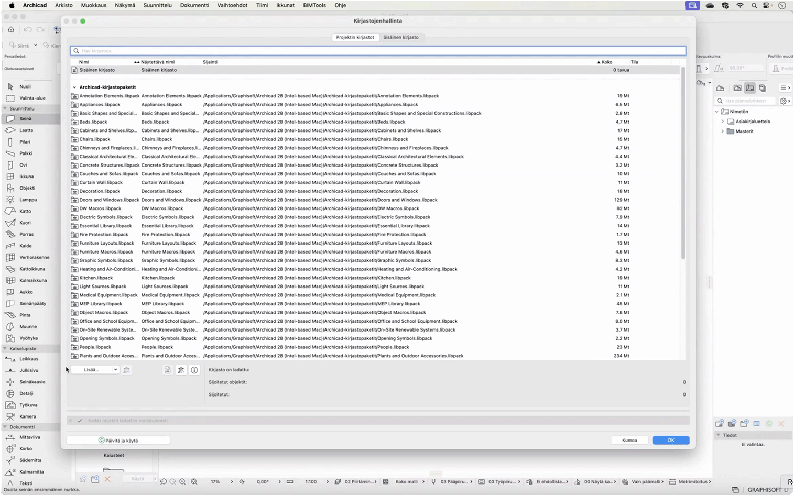Collapse the Dokumentti toolbox section

pyautogui.click(x=5, y=427)
